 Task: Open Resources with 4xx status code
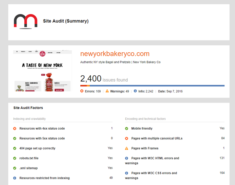pos(42,128)
